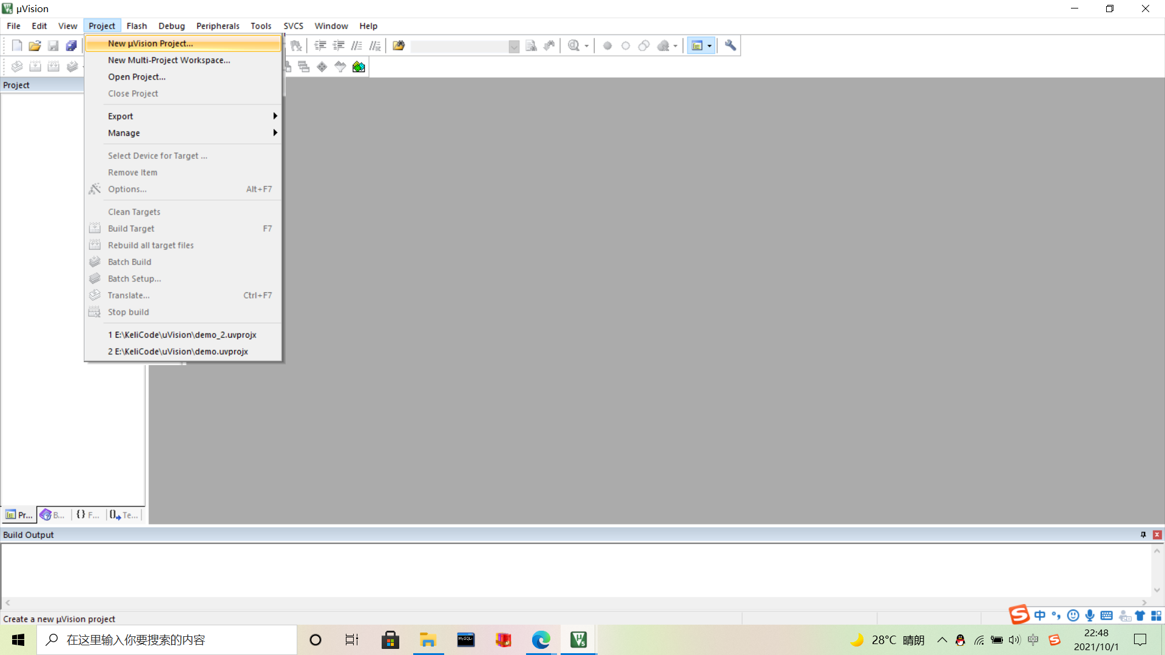Enable the Build Output panel toggle
The width and height of the screenshot is (1165, 655).
[x=1143, y=535]
